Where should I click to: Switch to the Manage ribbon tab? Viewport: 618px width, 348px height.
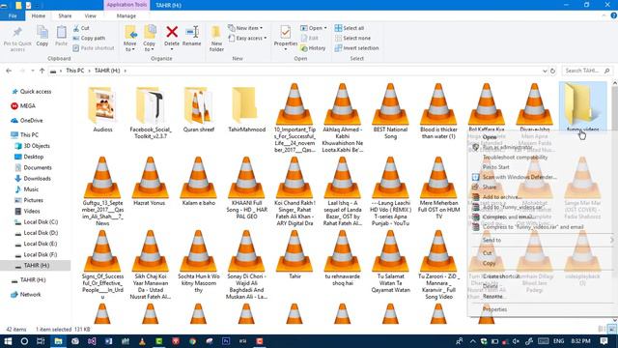tap(126, 15)
